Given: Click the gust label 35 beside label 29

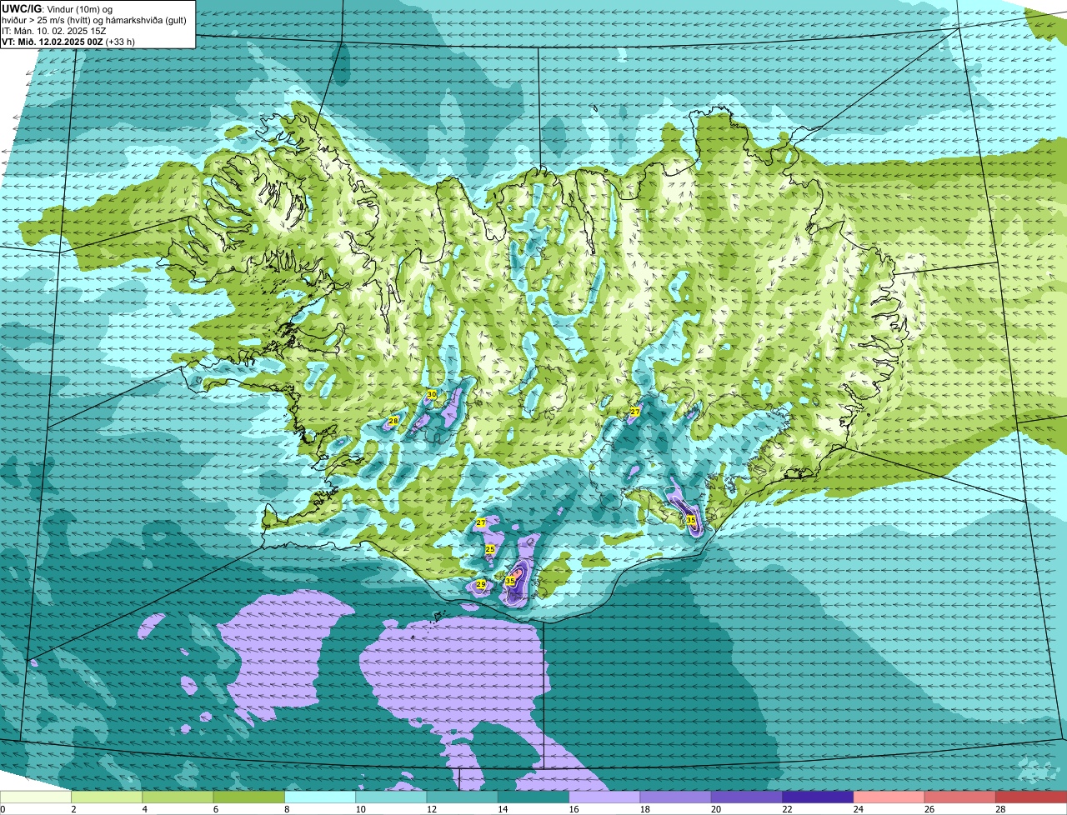Looking at the screenshot, I should [x=510, y=581].
